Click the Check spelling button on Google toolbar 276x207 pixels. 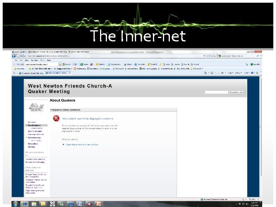click(x=128, y=64)
